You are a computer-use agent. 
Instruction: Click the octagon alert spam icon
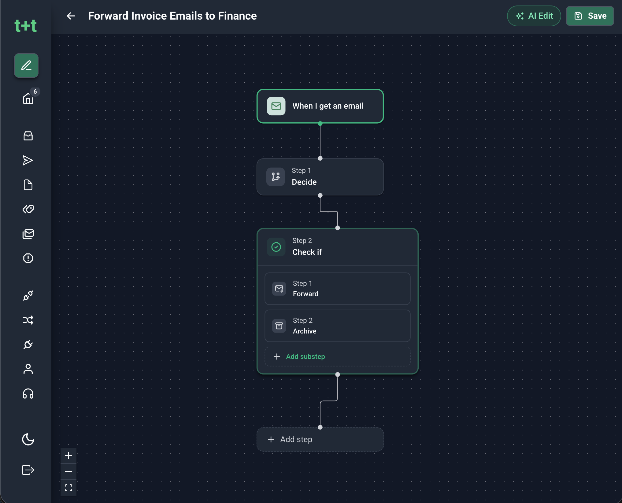(28, 258)
